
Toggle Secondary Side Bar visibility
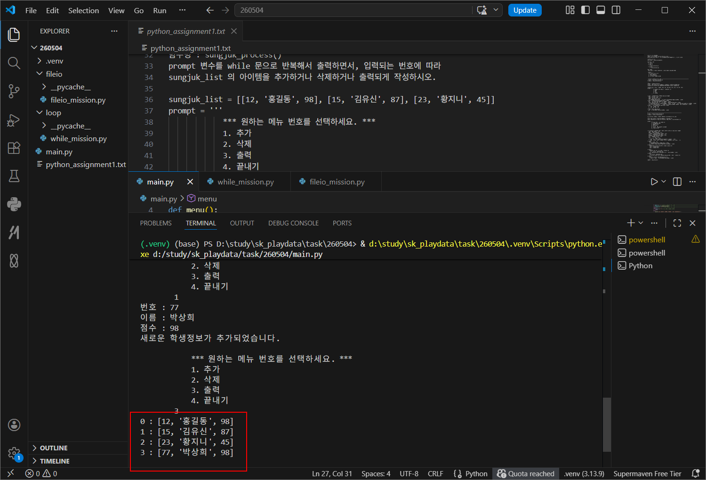tap(616, 10)
